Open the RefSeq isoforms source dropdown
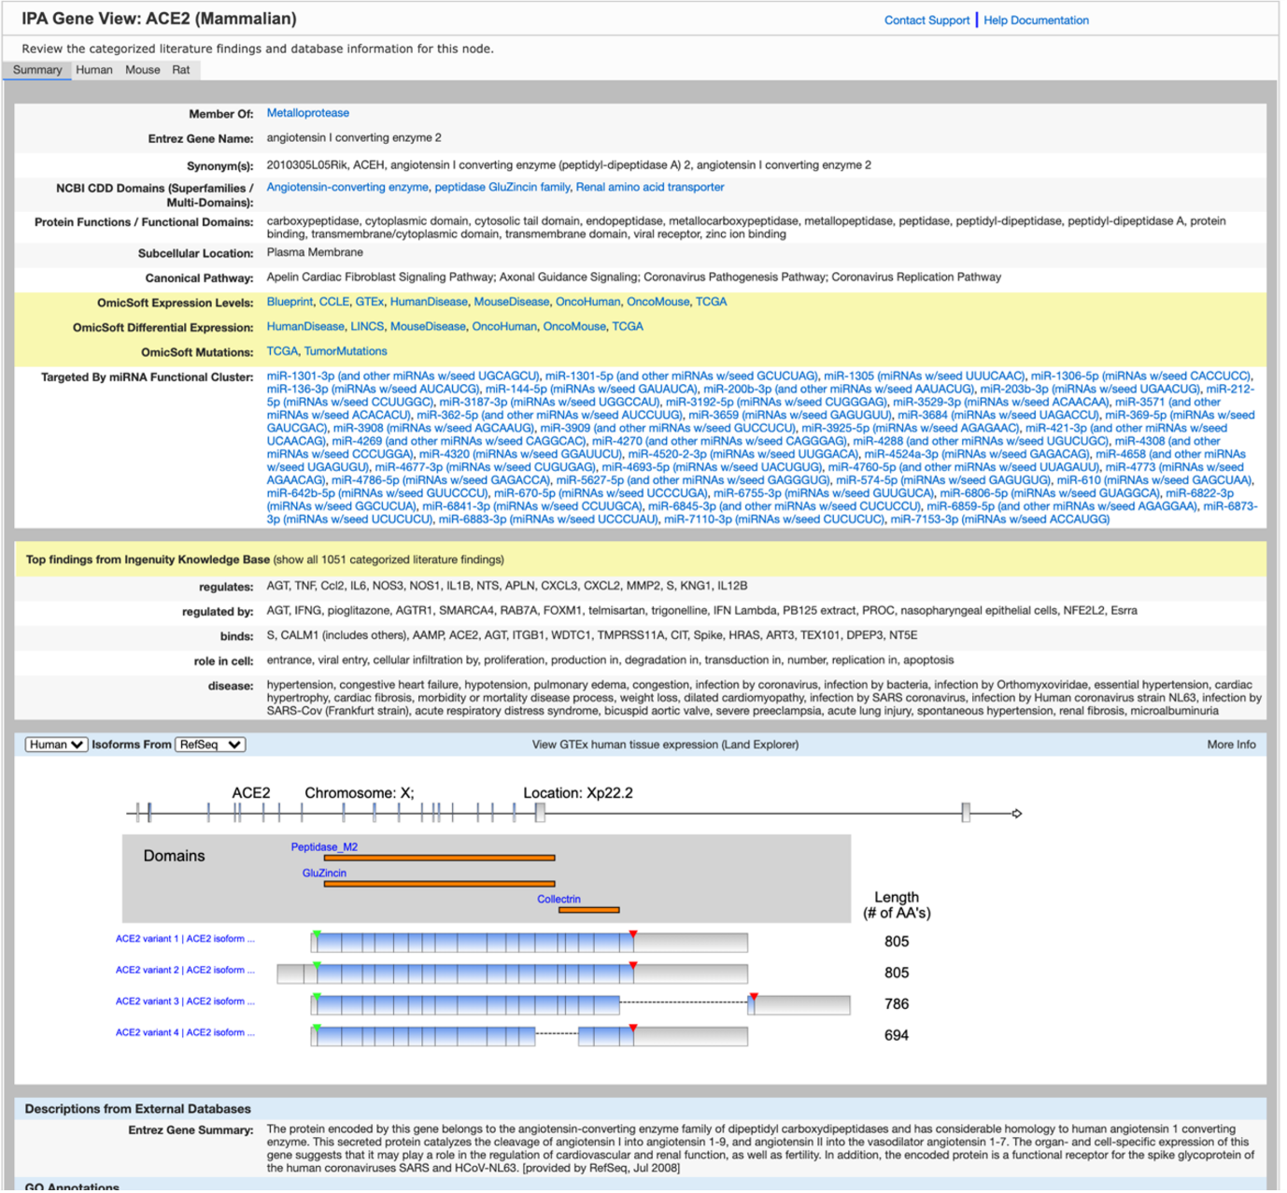 coord(210,745)
